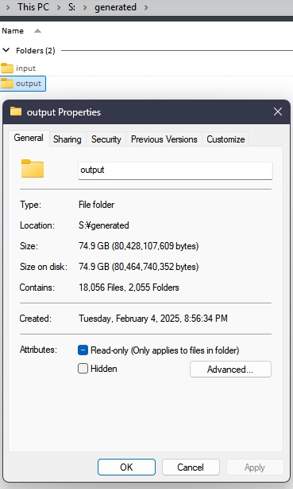The height and width of the screenshot is (489, 293).
Task: Click the sort arrow above Name column
Action: [x=37, y=30]
